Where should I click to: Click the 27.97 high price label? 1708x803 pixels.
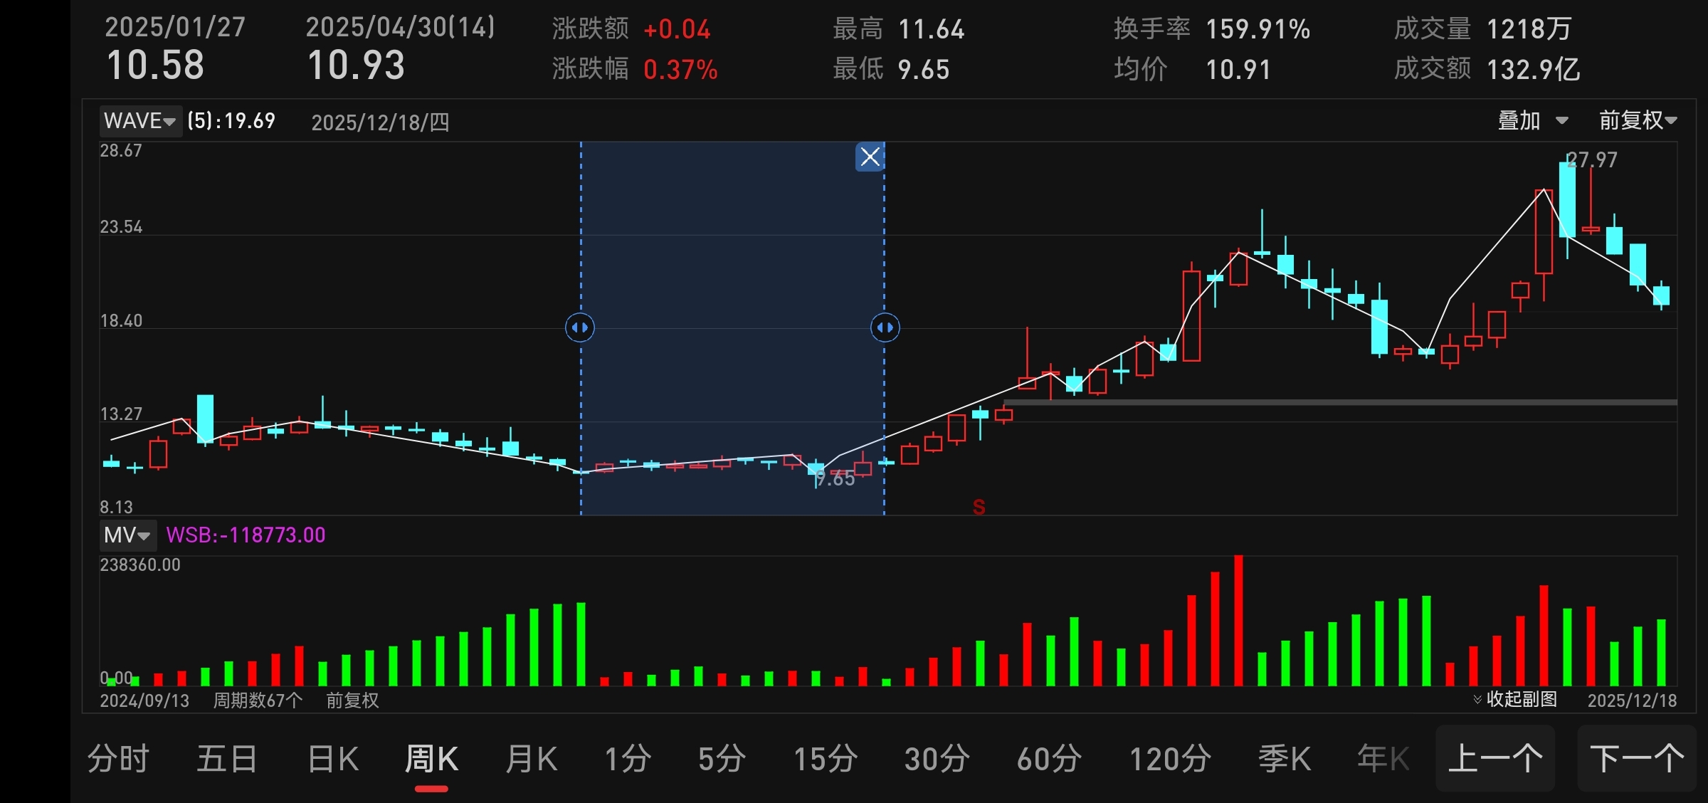point(1593,160)
